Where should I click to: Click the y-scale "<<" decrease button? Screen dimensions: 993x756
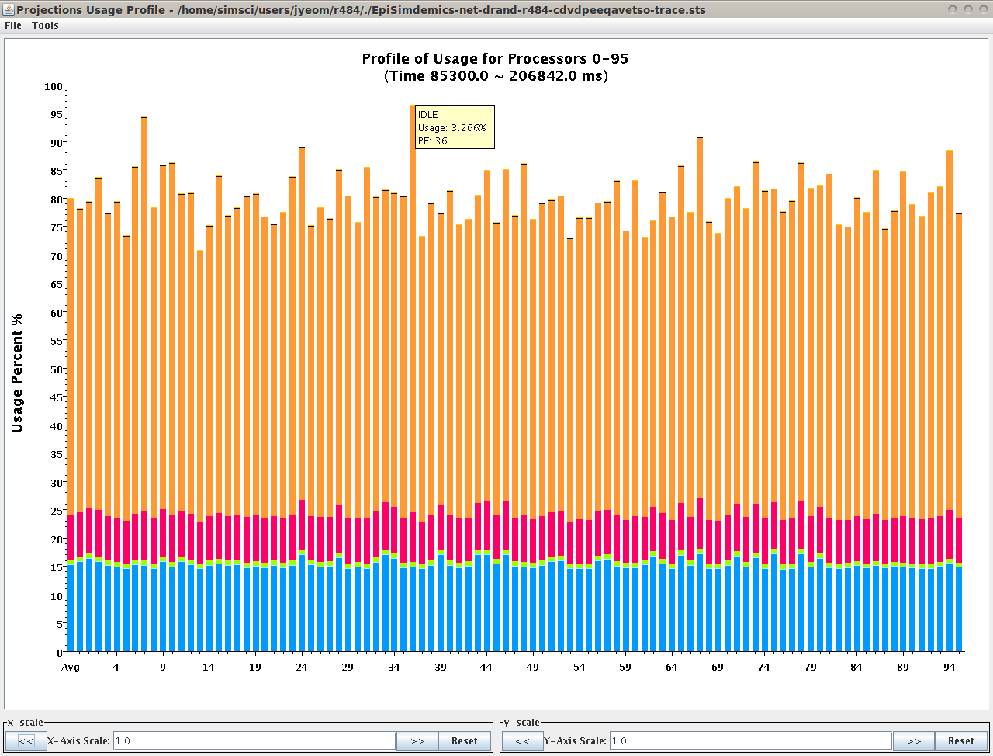522,741
